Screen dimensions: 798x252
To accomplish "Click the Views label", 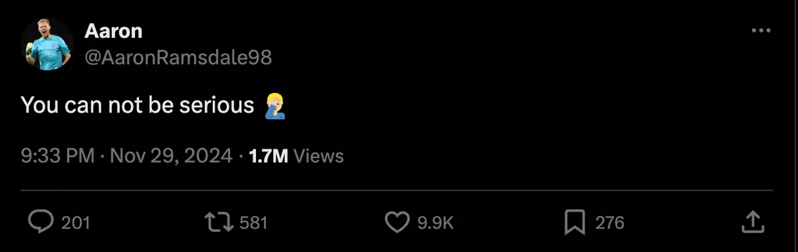I will pyautogui.click(x=319, y=156).
